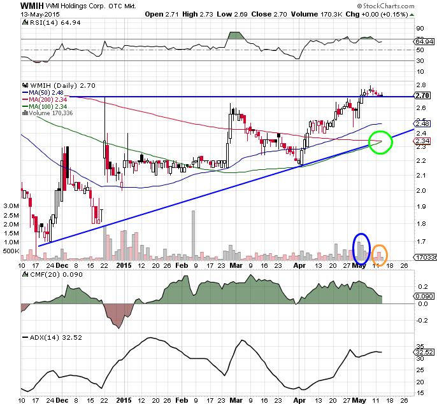Click the 90 level on RSI axis

420,29
